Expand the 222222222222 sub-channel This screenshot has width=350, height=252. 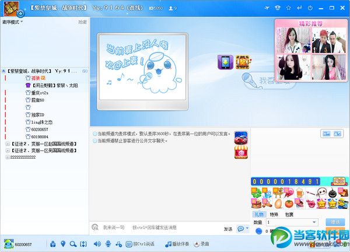point(8,157)
